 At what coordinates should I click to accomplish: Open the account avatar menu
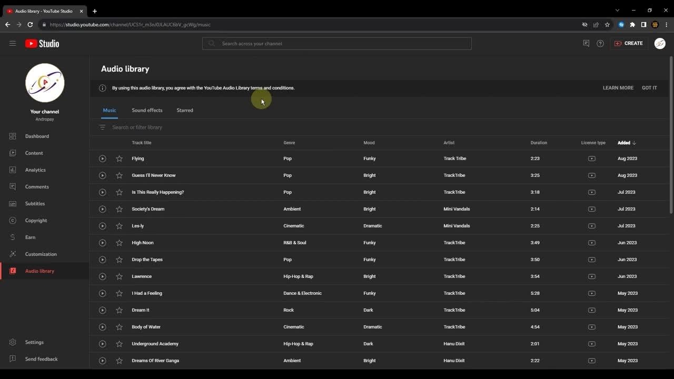pyautogui.click(x=660, y=44)
